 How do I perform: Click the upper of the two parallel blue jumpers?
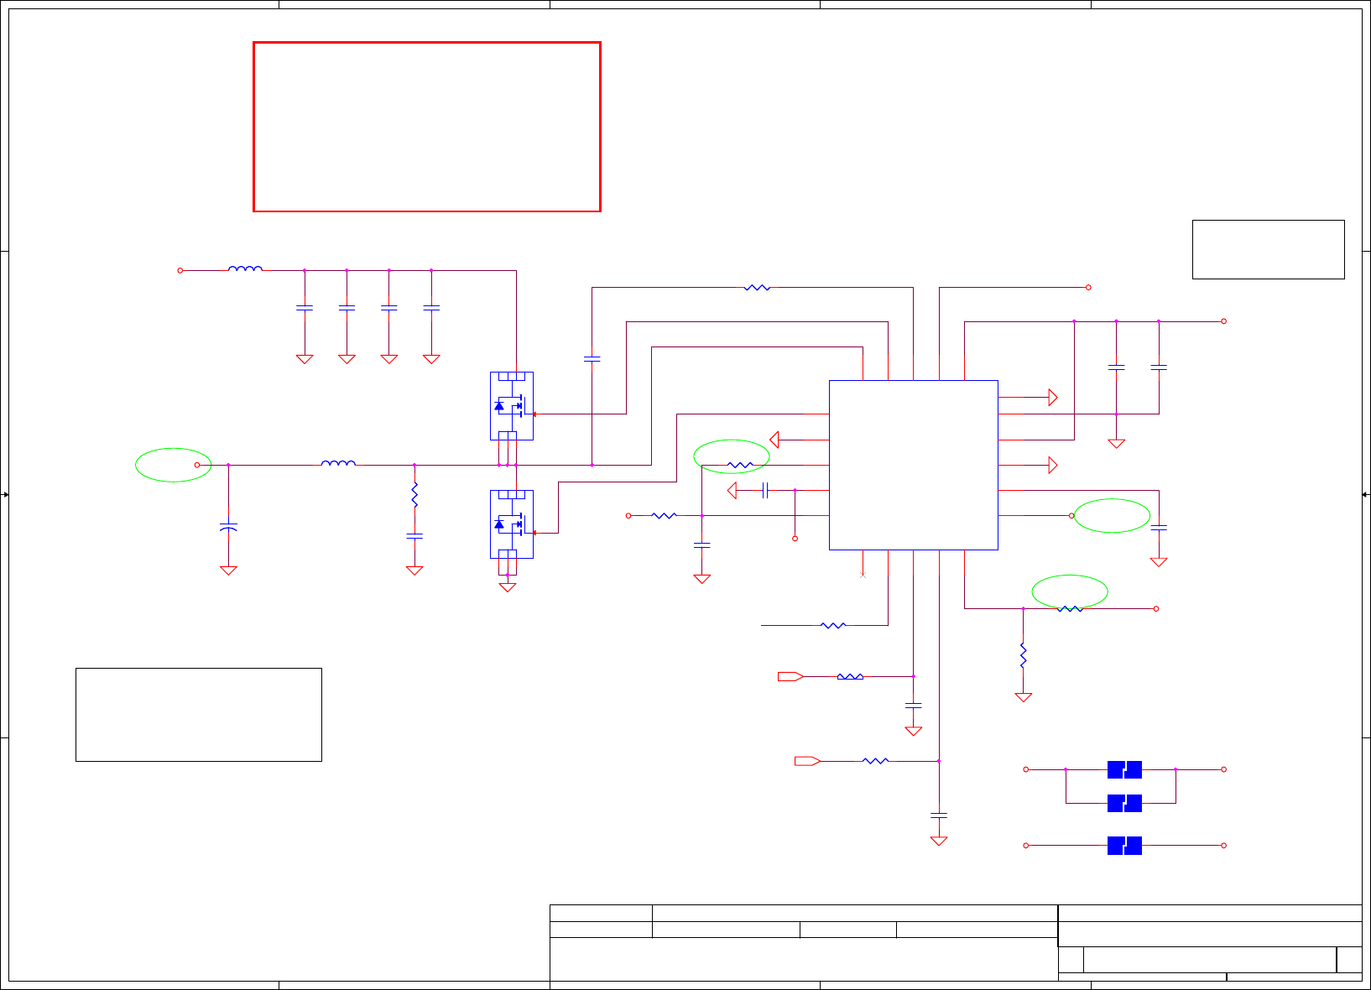point(1124,769)
